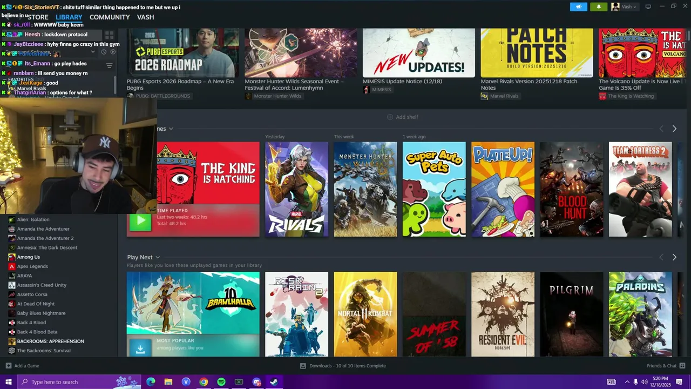Open Google Chrome from the taskbar
The width and height of the screenshot is (691, 389).
204,382
